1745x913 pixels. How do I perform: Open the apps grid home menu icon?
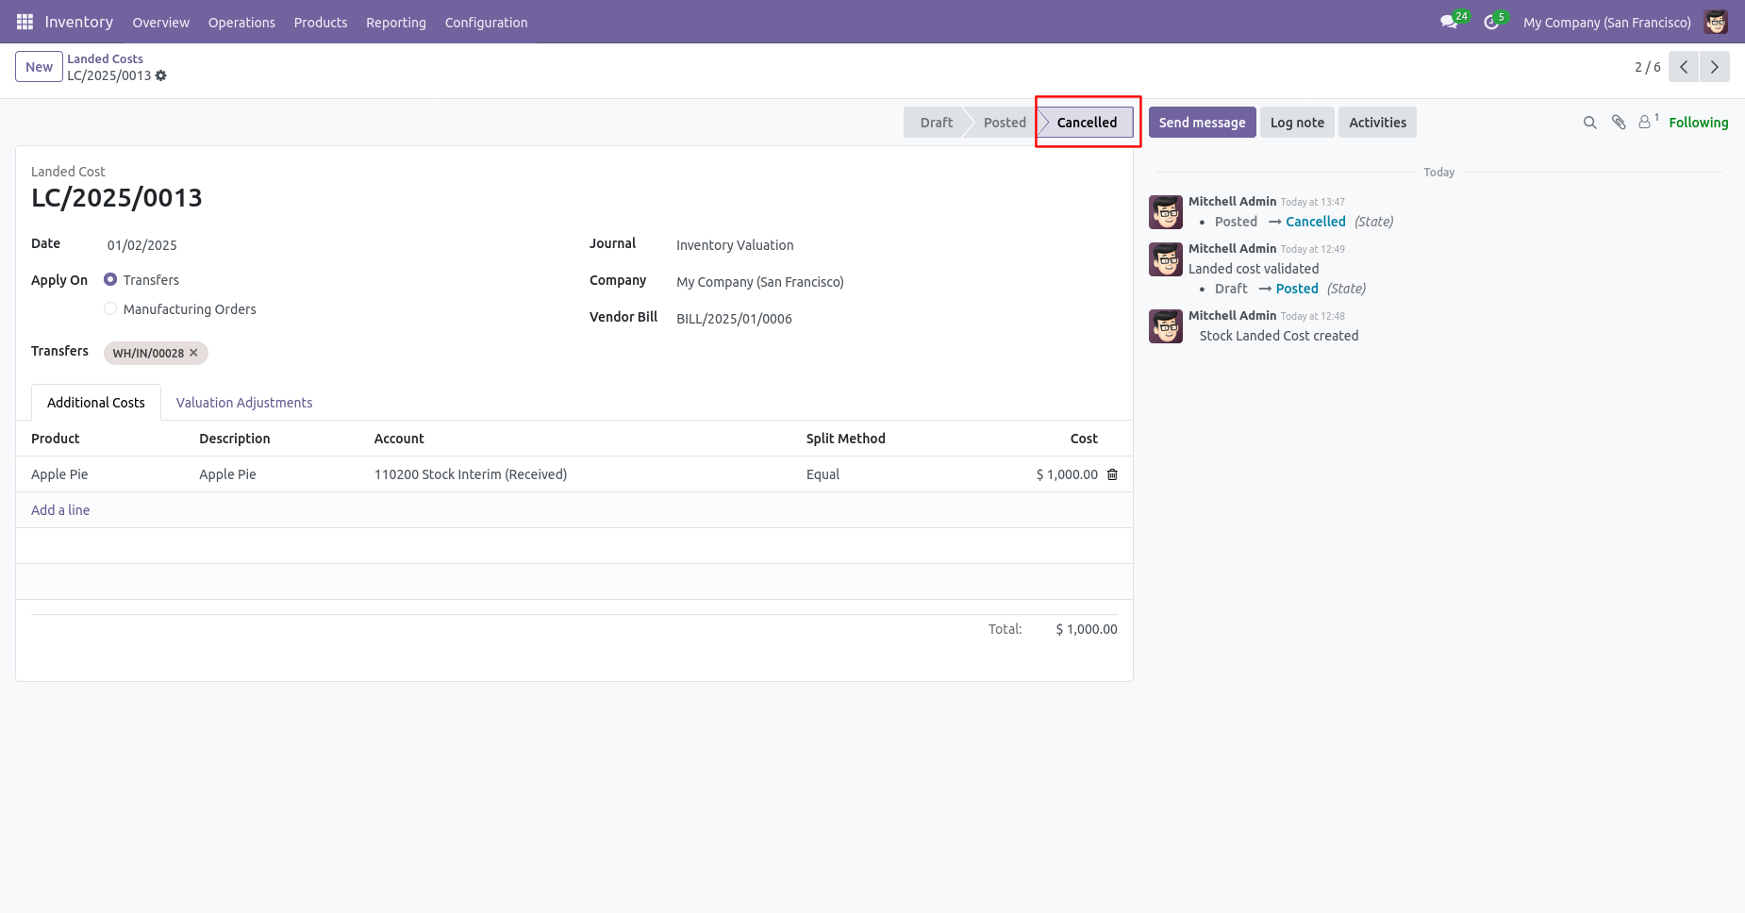point(25,22)
